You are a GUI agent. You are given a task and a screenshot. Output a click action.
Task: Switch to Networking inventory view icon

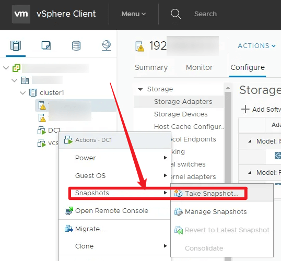point(107,46)
